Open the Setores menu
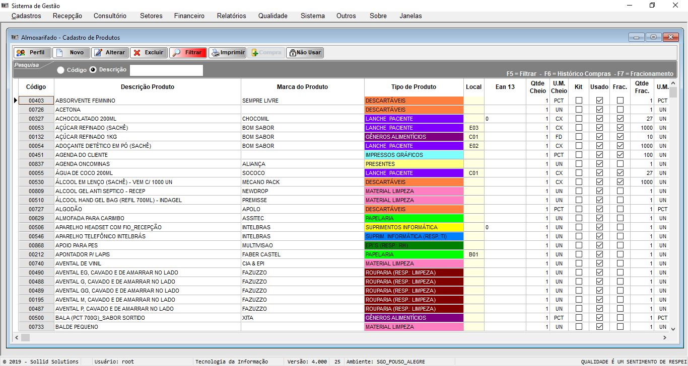Screen dimensions: 688x366 (151, 16)
